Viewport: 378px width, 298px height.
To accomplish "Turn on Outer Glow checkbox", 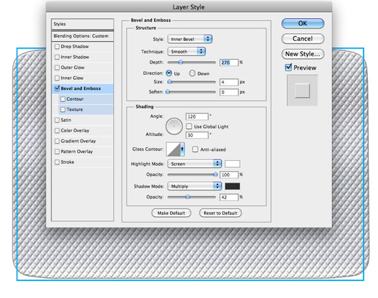I will pos(57,67).
